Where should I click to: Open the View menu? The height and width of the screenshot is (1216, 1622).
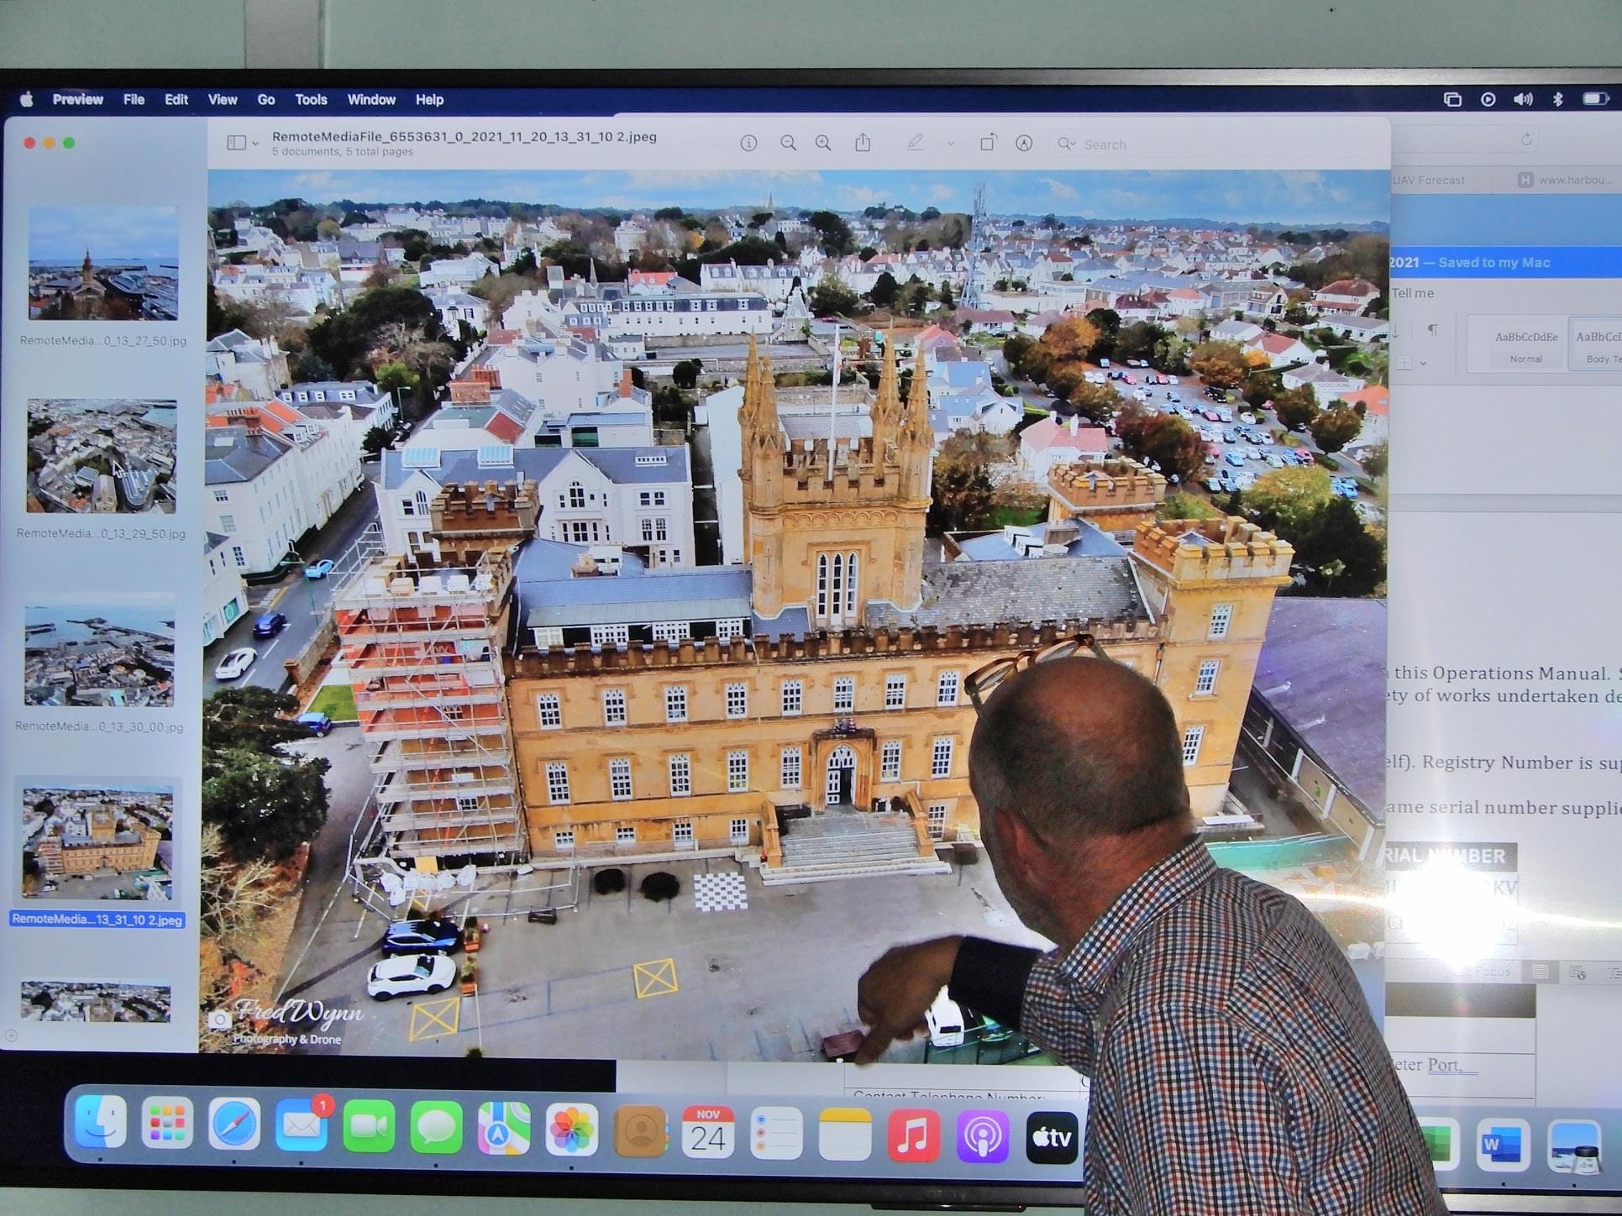click(x=223, y=100)
